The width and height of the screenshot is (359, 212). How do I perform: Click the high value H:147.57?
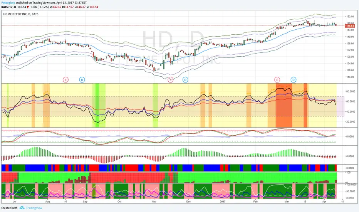click(68, 7)
